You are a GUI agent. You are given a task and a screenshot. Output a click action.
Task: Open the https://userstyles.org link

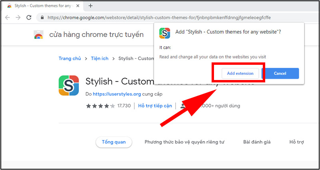tap(117, 94)
